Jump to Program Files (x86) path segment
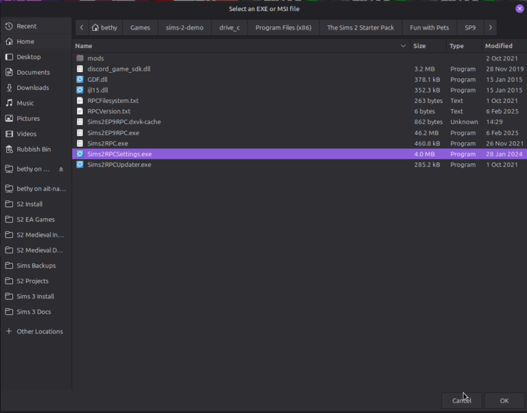527x413 pixels. [x=283, y=27]
